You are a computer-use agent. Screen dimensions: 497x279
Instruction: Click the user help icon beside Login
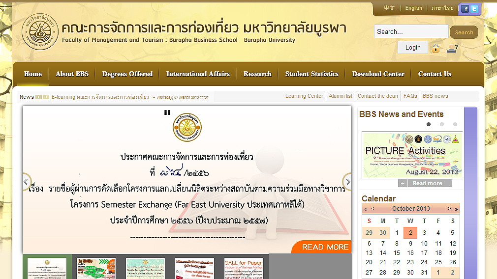click(x=452, y=48)
